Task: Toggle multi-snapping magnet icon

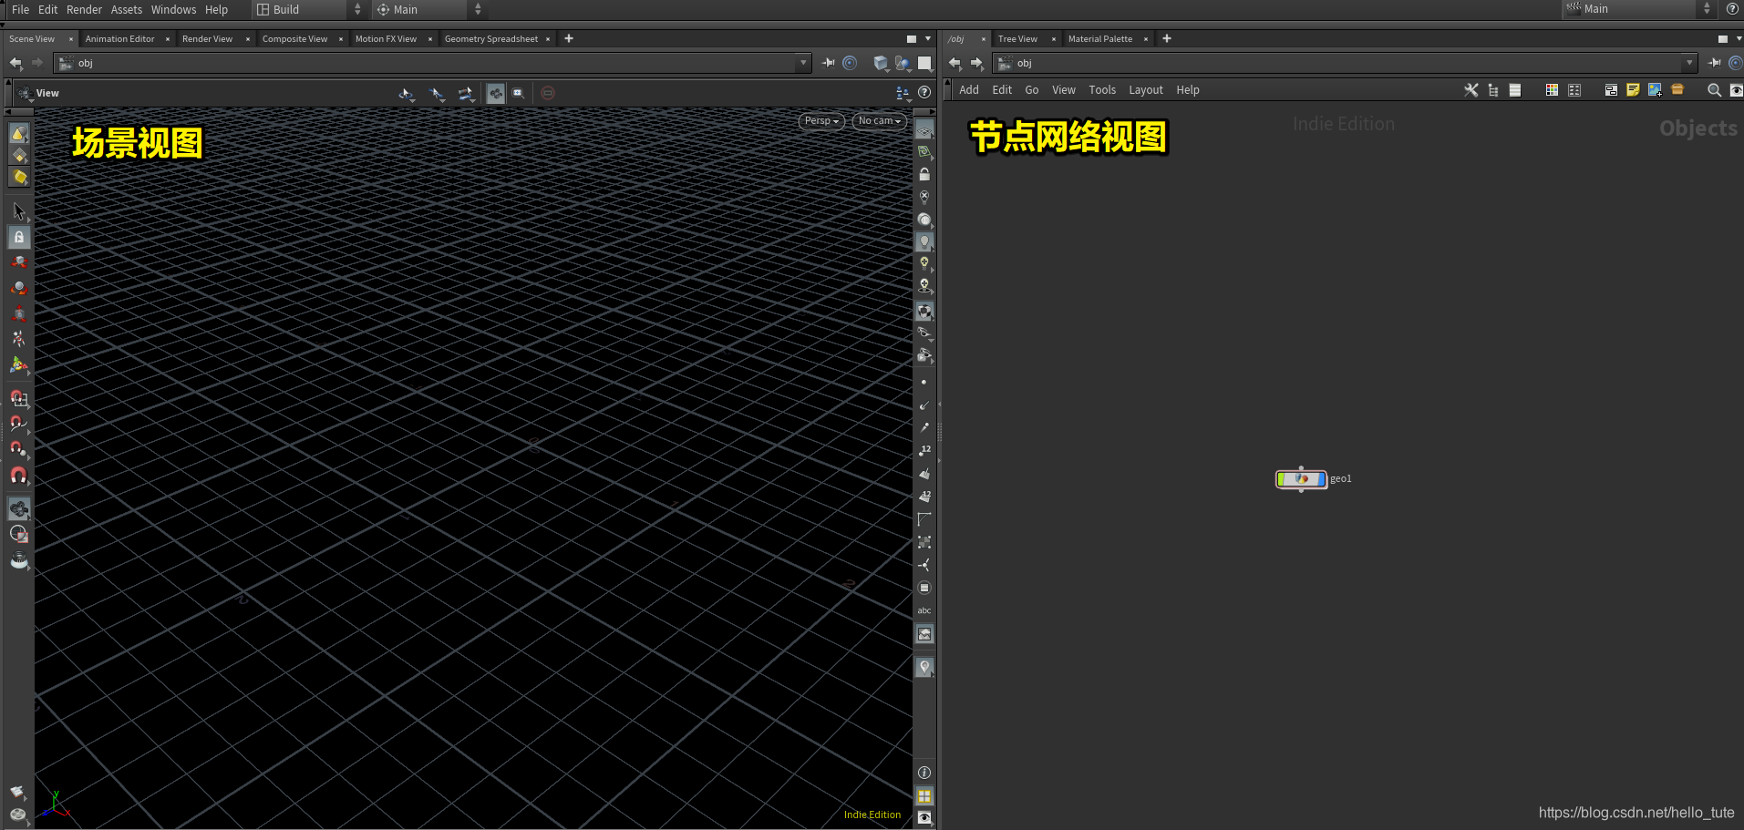Action: (x=18, y=475)
